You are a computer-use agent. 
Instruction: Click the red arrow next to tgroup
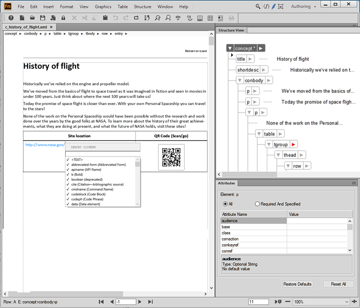pos(293,145)
